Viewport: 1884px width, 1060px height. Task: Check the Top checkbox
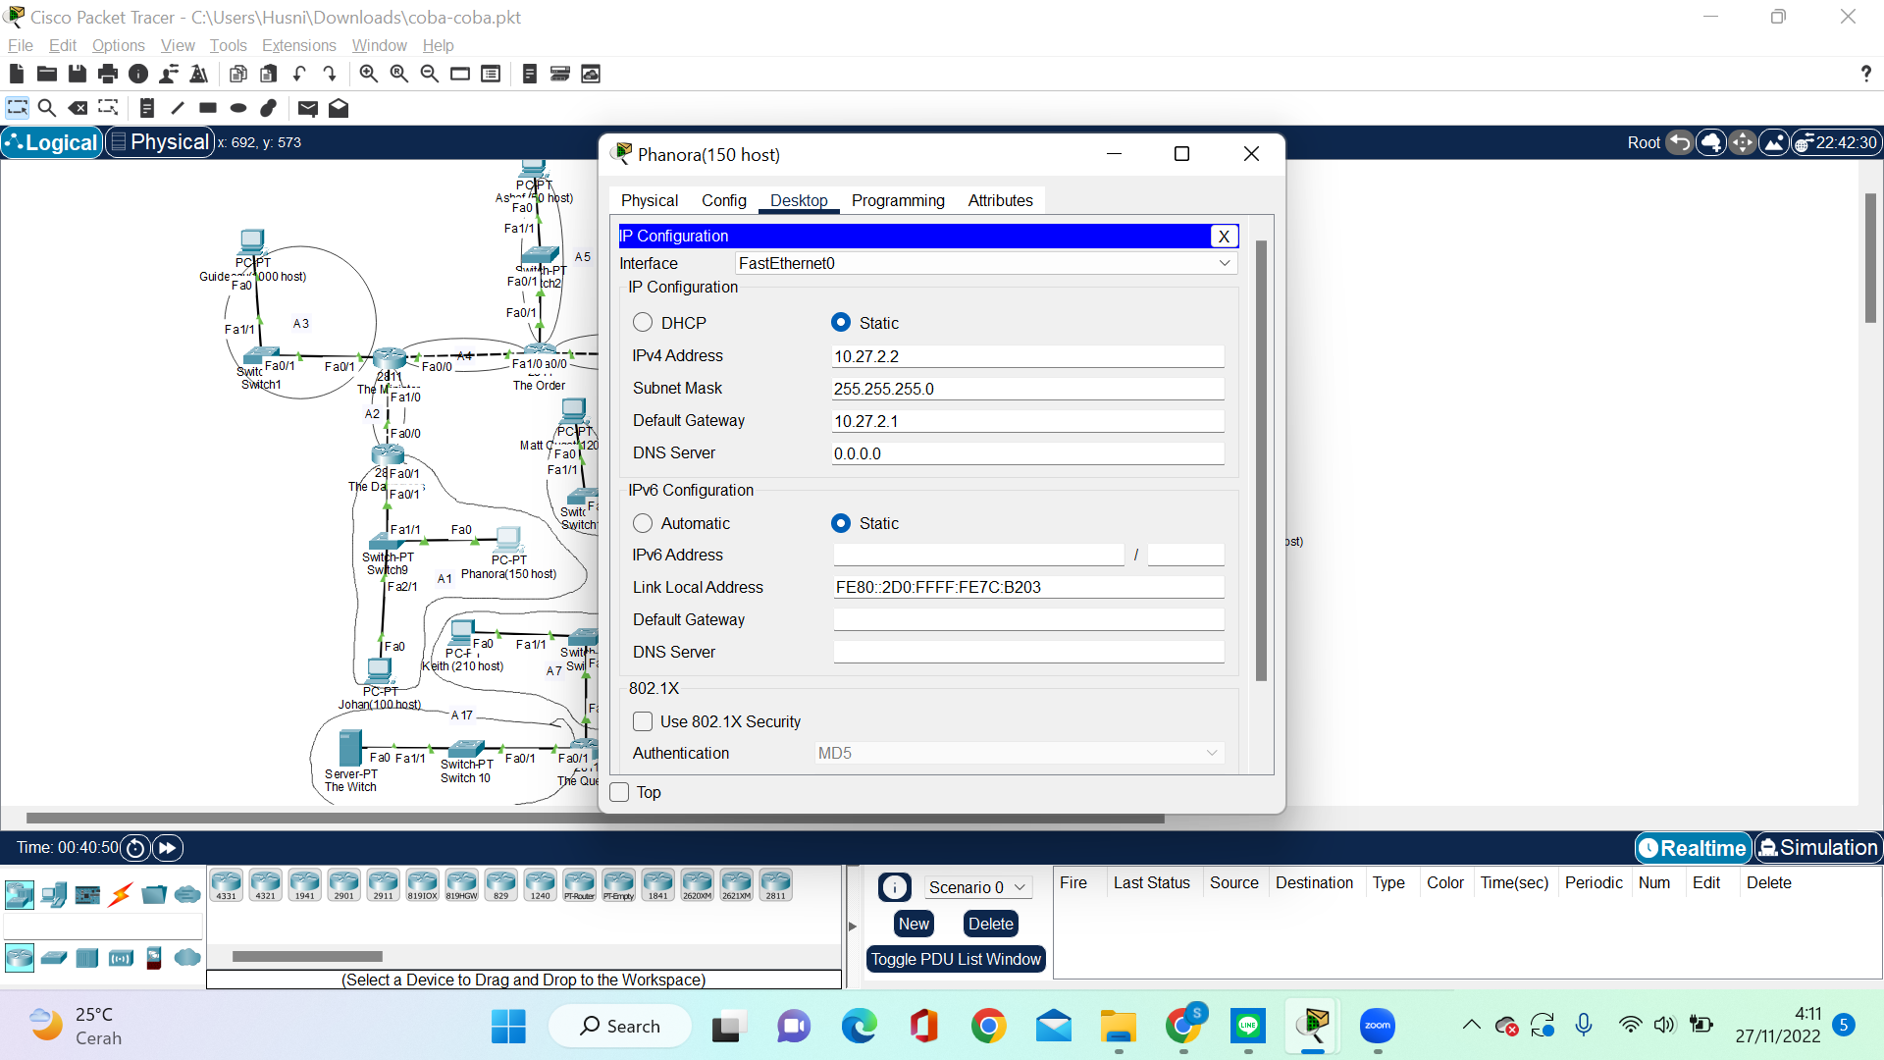619,792
